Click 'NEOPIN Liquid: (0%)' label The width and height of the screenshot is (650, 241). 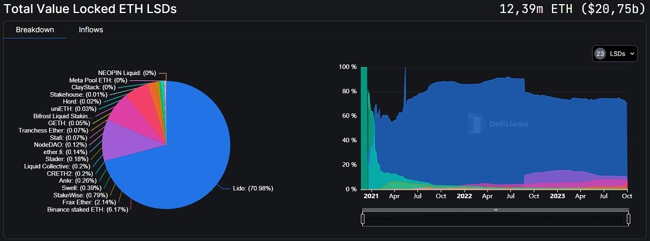(127, 73)
